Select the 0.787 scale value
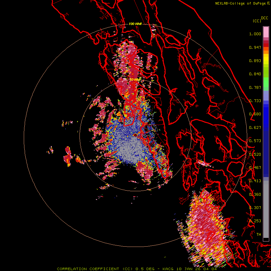The image size is (271, 271). (255, 87)
